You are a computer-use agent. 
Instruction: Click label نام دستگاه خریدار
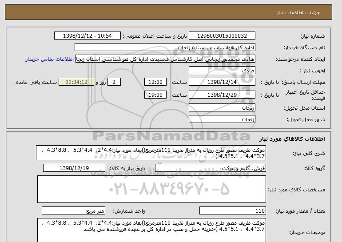pyautogui.click(x=305, y=48)
